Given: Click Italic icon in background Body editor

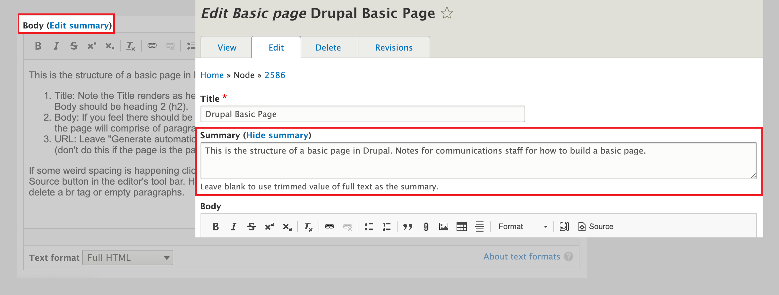Looking at the screenshot, I should [56, 46].
